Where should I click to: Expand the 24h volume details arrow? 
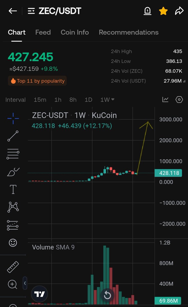[x=184, y=81]
